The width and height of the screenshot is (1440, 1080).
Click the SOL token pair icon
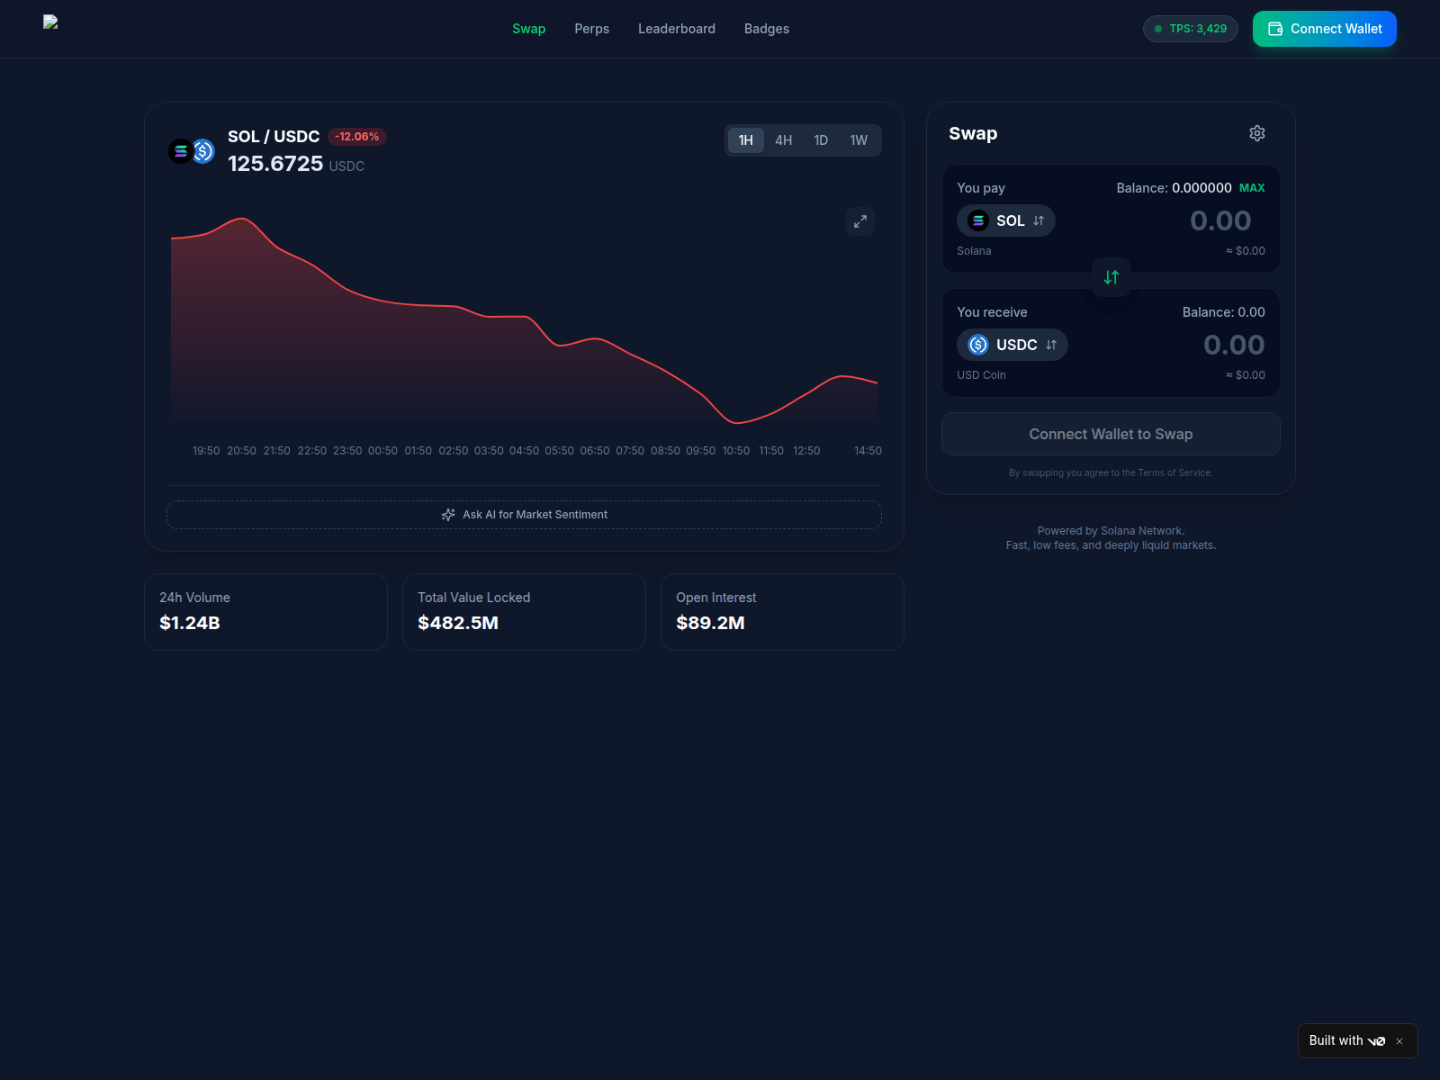point(181,151)
